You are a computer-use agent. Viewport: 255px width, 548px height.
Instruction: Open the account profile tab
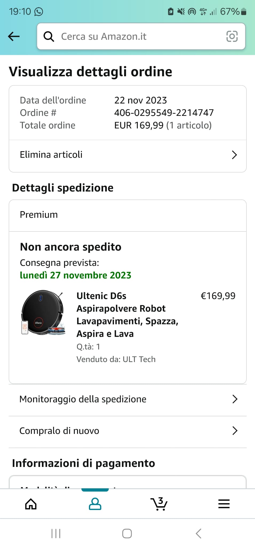[x=95, y=504]
